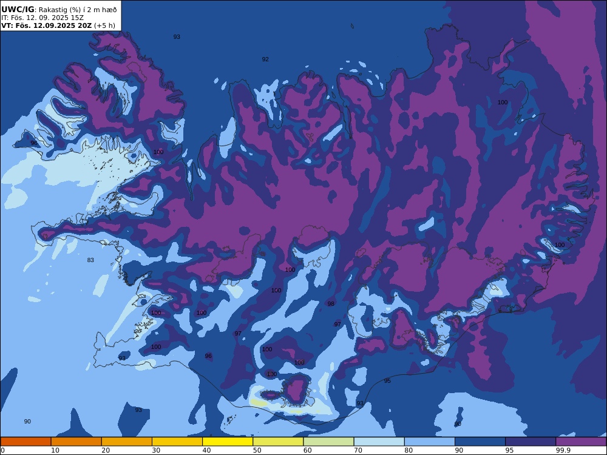Click the dark orange 0–10 legend color segment
607x455 pixels.
(x=25, y=442)
